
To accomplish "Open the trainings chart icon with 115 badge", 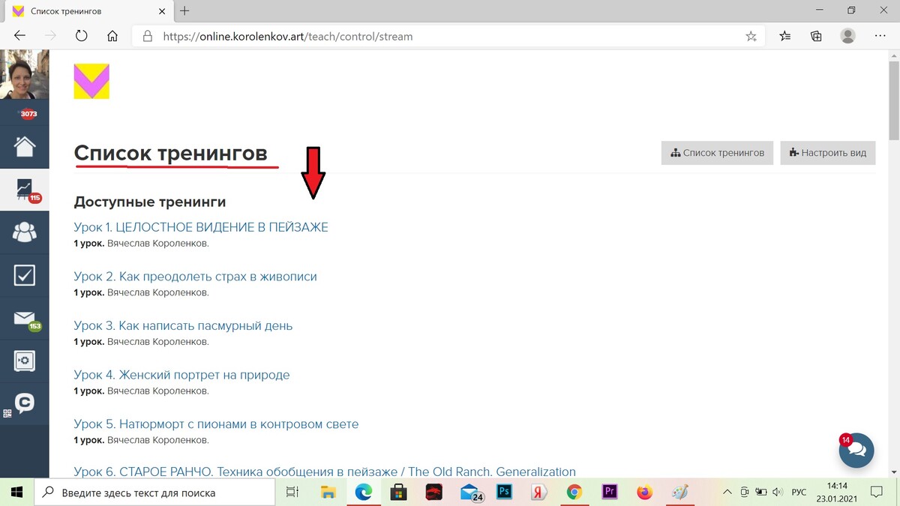I will pos(24,190).
